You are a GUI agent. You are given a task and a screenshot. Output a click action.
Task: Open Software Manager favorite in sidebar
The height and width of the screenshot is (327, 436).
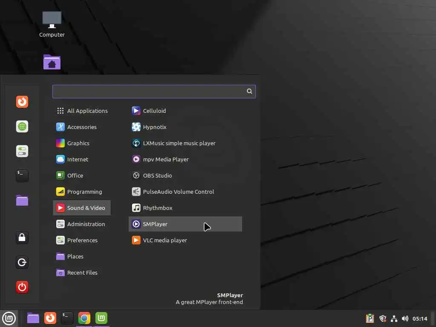click(22, 126)
